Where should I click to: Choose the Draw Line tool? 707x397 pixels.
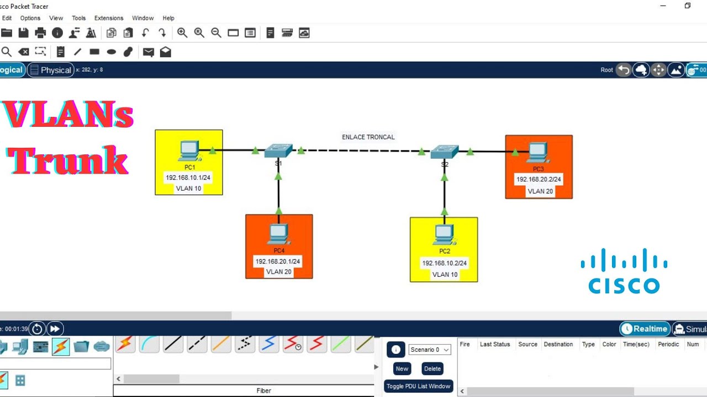(x=78, y=52)
